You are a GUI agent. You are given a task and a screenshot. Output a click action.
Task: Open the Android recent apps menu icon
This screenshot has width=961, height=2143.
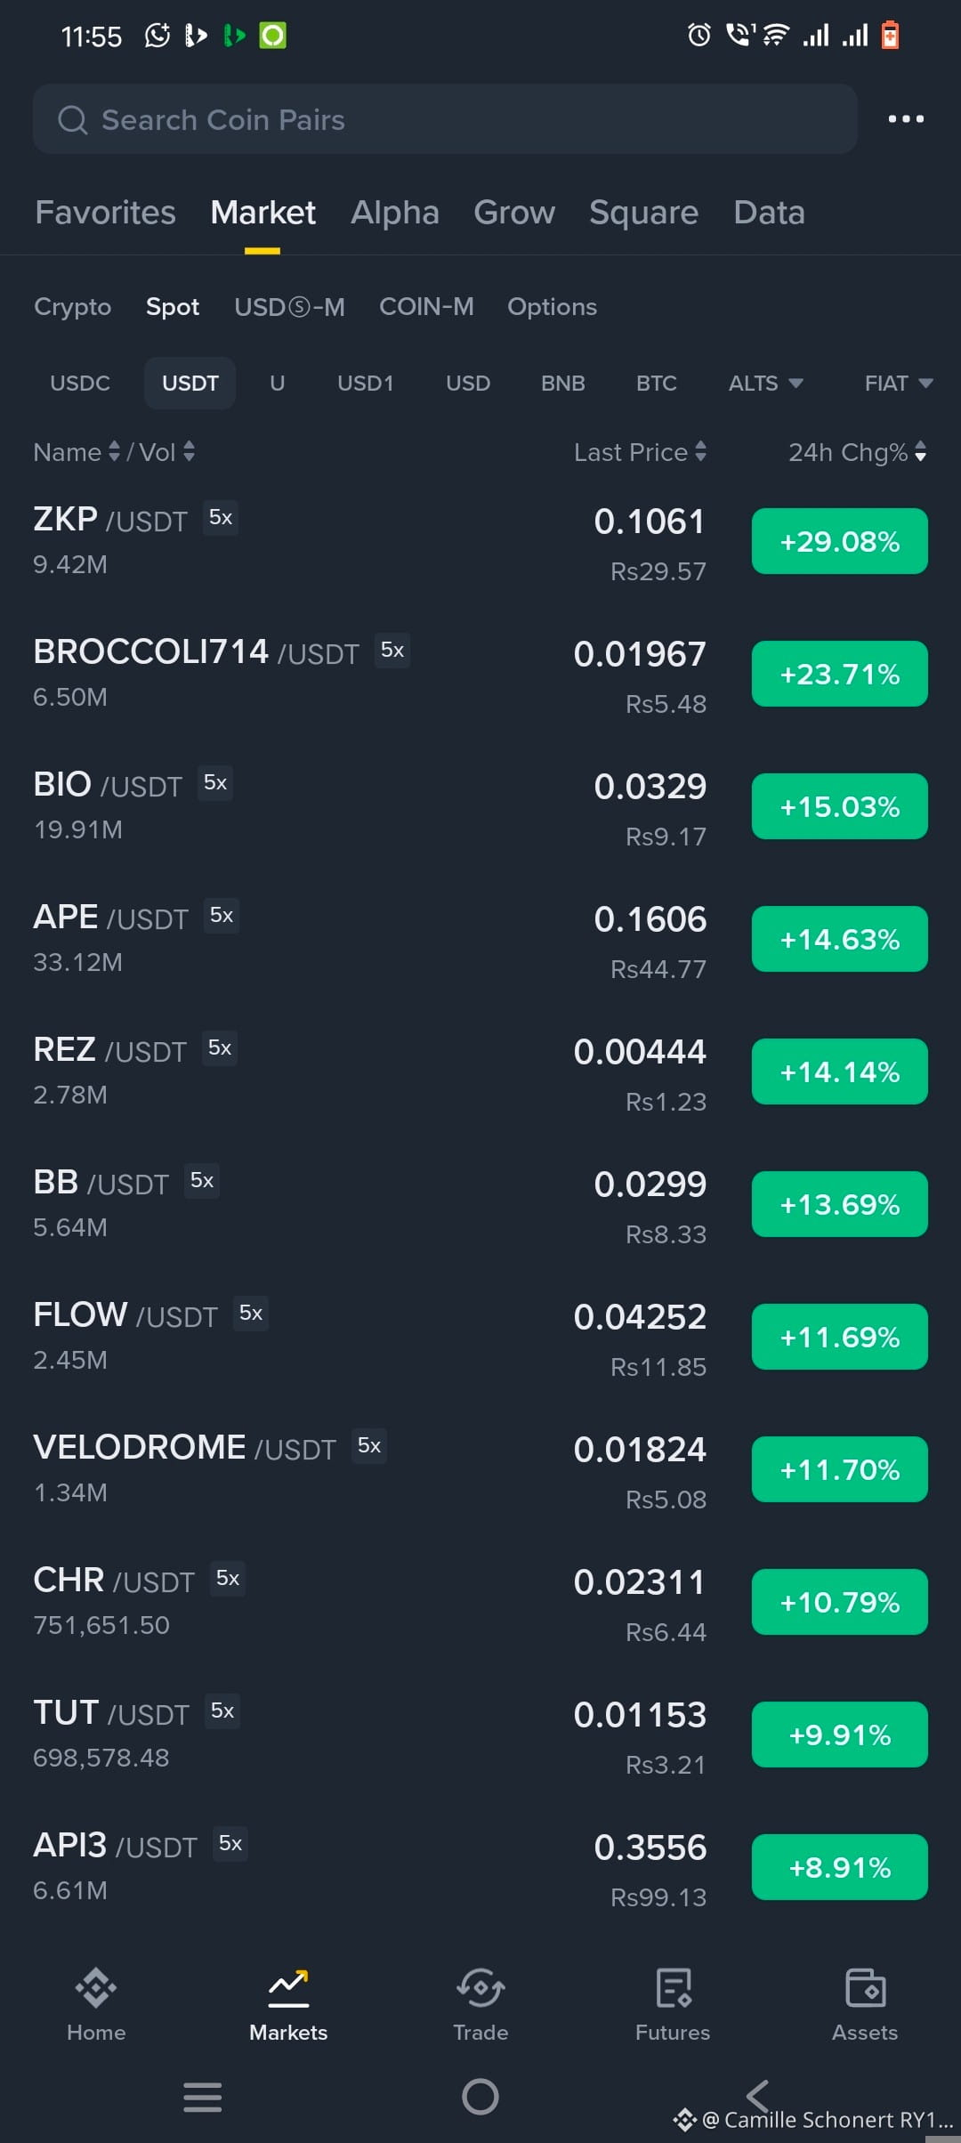tap(203, 2097)
